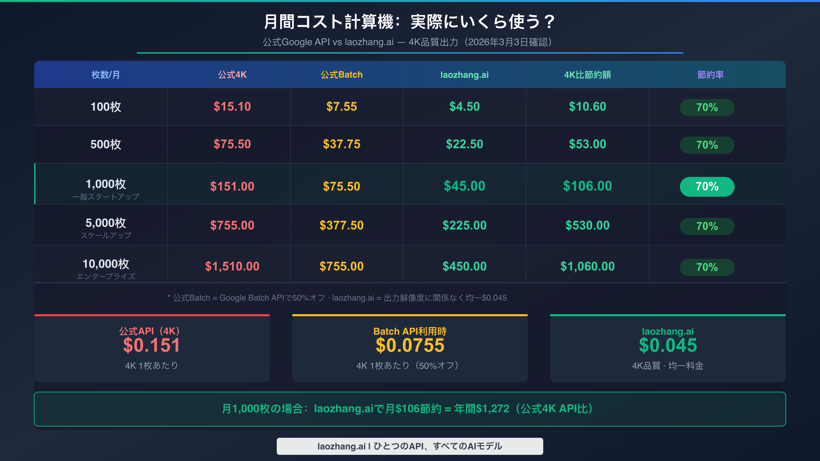Click the $45.00 laozhang.ai price cell
820x461 pixels.
point(465,186)
